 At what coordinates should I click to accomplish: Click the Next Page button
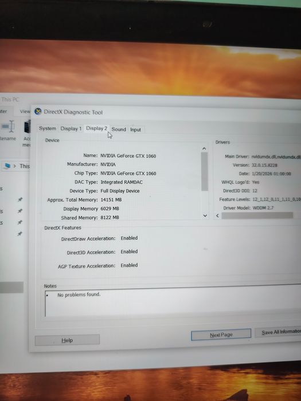point(221,335)
